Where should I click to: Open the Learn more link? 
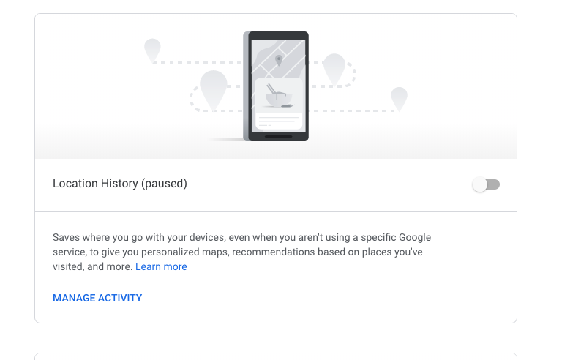pyautogui.click(x=161, y=267)
